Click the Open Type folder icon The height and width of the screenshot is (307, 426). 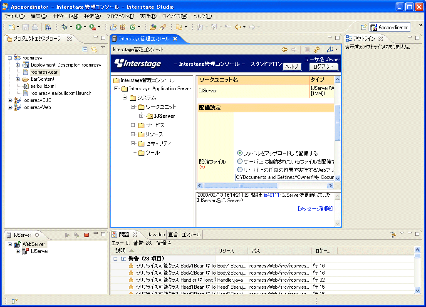click(153, 27)
